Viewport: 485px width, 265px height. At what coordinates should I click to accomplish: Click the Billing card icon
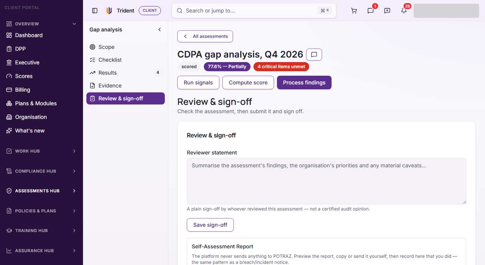(9, 90)
